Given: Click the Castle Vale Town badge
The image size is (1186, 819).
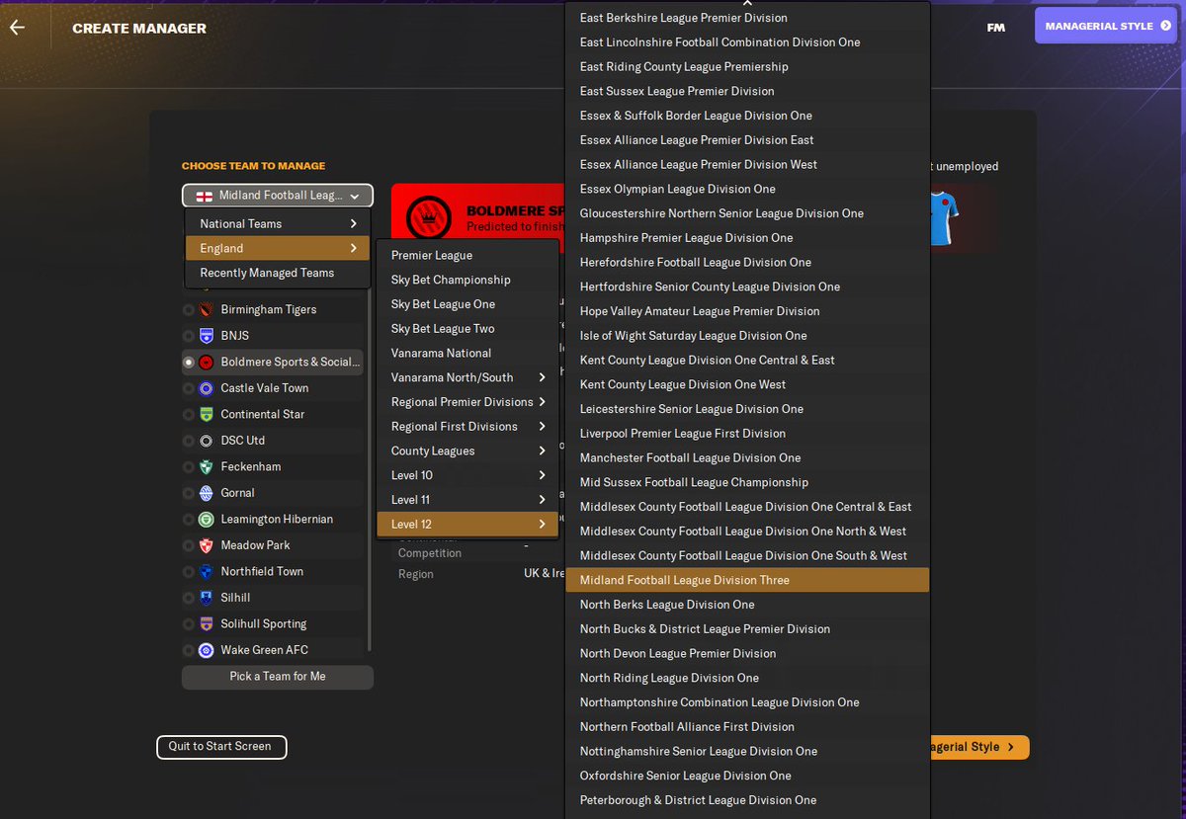Looking at the screenshot, I should [206, 388].
